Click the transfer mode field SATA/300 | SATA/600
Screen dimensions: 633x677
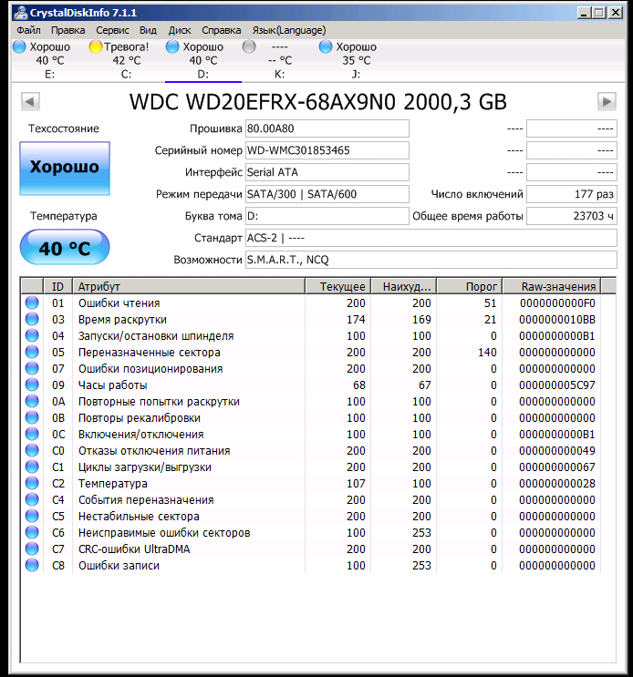pyautogui.click(x=327, y=194)
